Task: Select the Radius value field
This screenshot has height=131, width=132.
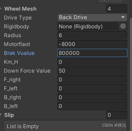Action: tap(92, 35)
